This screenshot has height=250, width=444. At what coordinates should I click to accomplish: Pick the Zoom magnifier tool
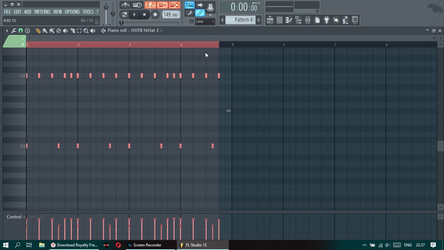86,31
